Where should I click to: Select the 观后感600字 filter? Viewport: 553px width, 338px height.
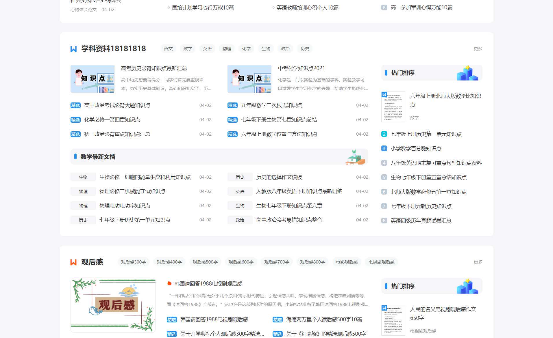coord(241,262)
